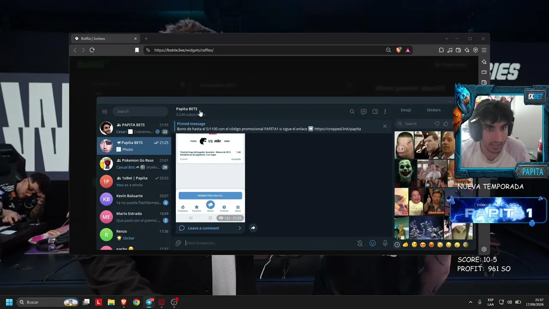Open browser extensions puzzle icon

pos(441,50)
